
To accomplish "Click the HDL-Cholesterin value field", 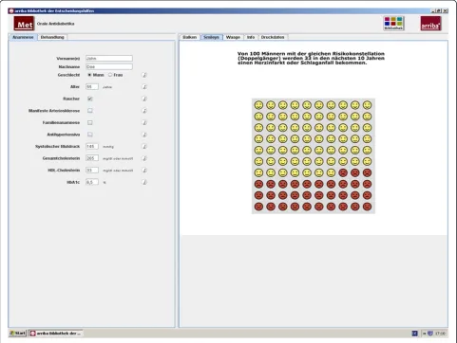I will (92, 171).
